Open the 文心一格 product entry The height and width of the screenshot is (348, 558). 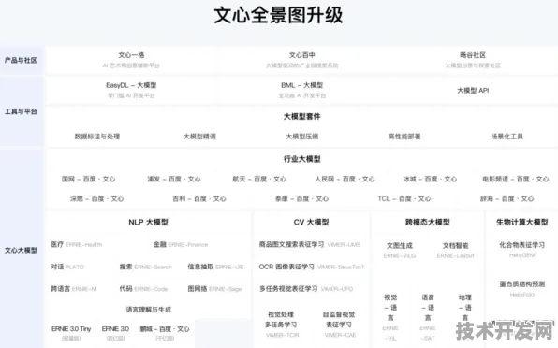pyautogui.click(x=131, y=60)
